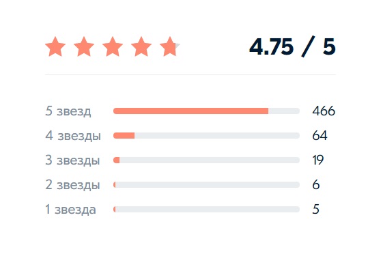Viewport: 368px width, 267px height.
Task: Open the 466 five-star reviews count
Action: click(324, 111)
